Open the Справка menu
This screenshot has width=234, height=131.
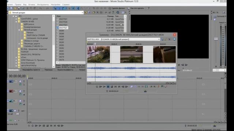pos(66,5)
